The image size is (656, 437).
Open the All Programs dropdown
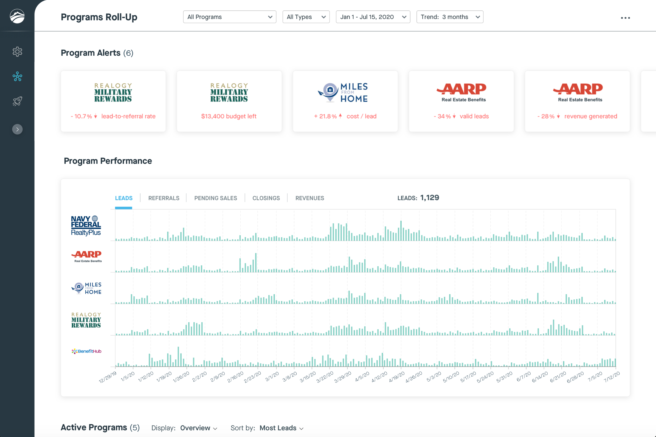pos(230,17)
